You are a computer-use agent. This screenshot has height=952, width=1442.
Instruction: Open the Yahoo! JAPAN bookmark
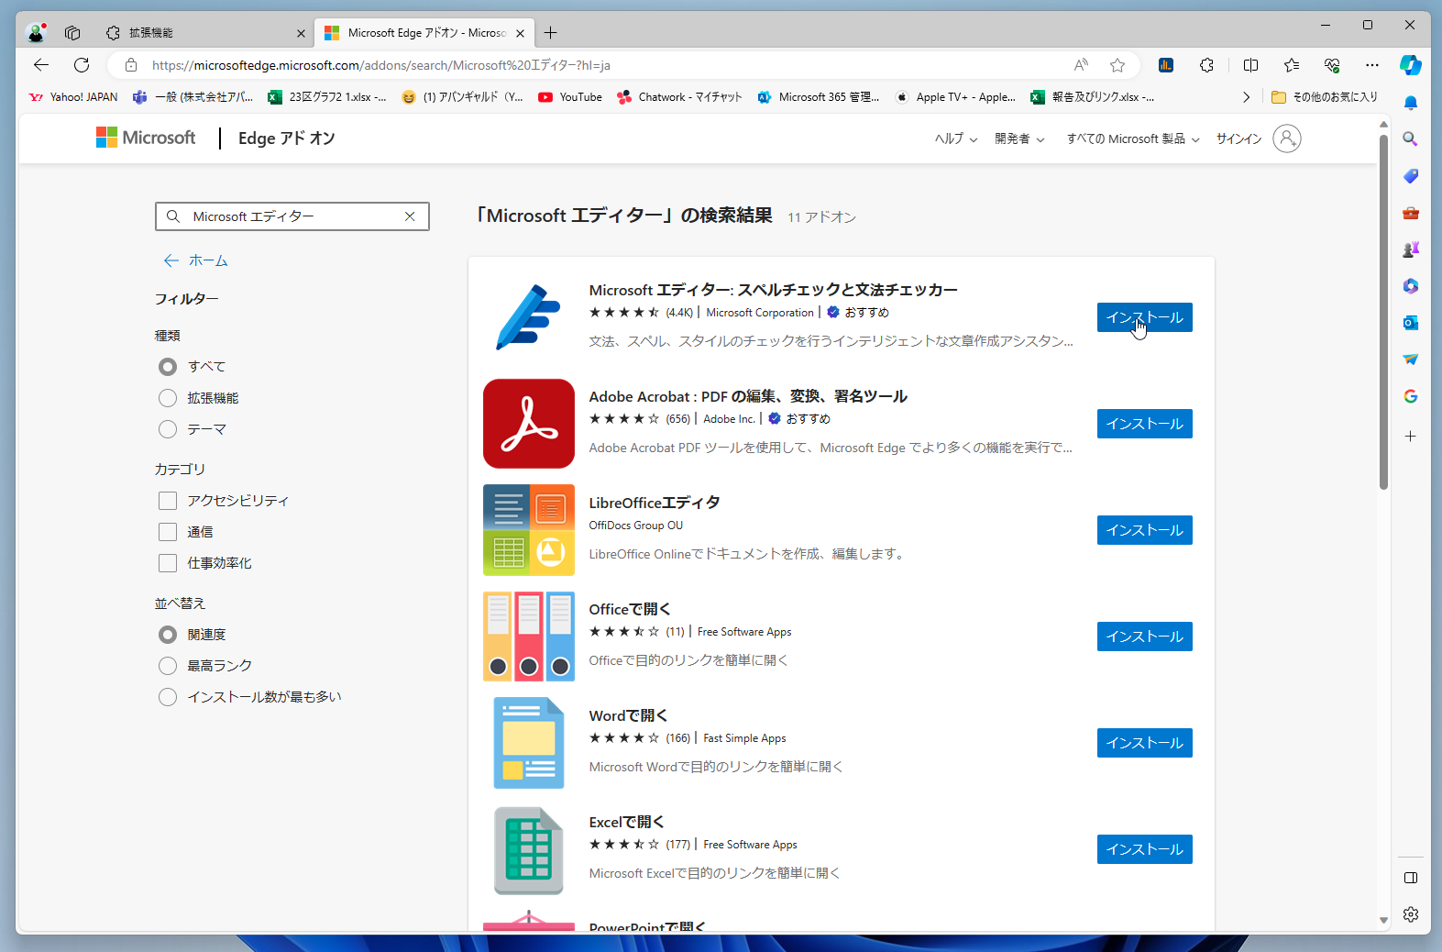coord(73,97)
